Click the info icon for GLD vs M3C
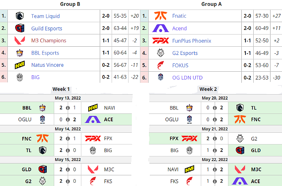The height and width of the screenshot is (186, 282). tap(67, 169)
